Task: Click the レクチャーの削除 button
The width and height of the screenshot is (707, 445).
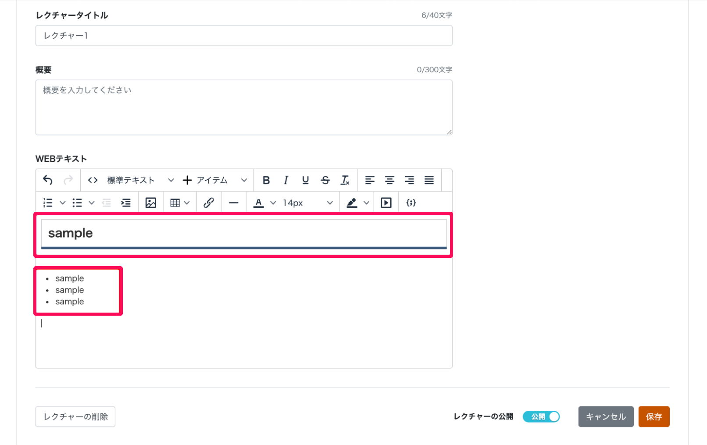Action: pyautogui.click(x=75, y=417)
